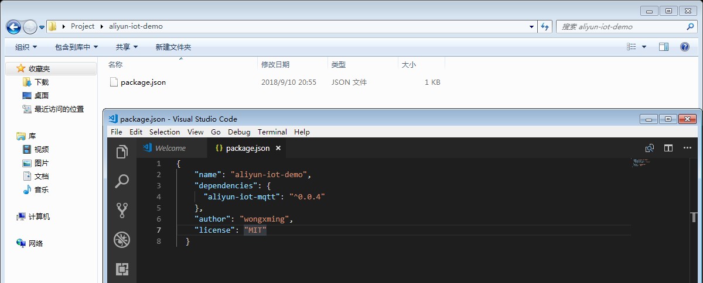Screen dimensions: 703x283
Task: Open the Search view in activity bar
Action: coord(122,181)
